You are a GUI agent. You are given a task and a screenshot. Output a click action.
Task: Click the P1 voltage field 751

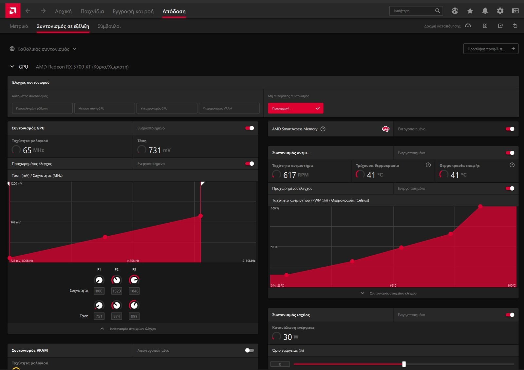click(99, 316)
